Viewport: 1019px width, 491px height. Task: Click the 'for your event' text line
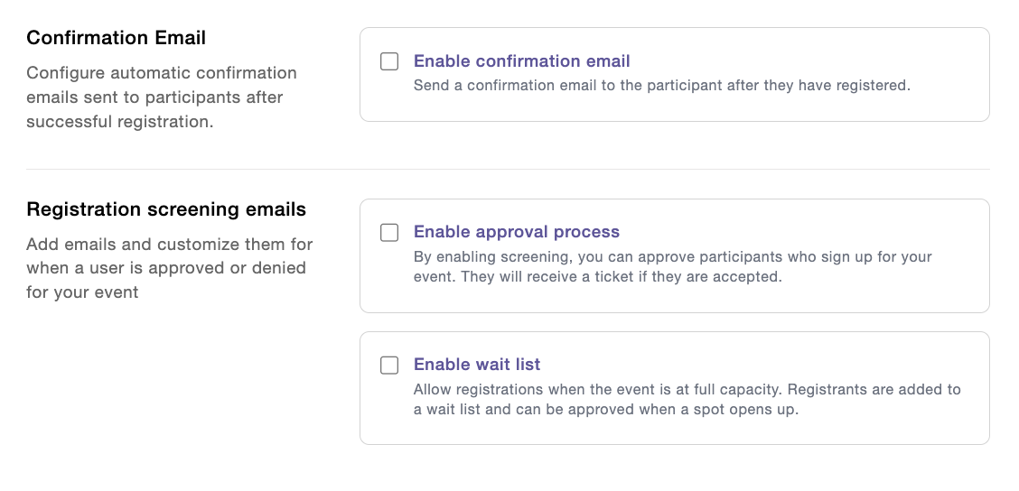(82, 292)
